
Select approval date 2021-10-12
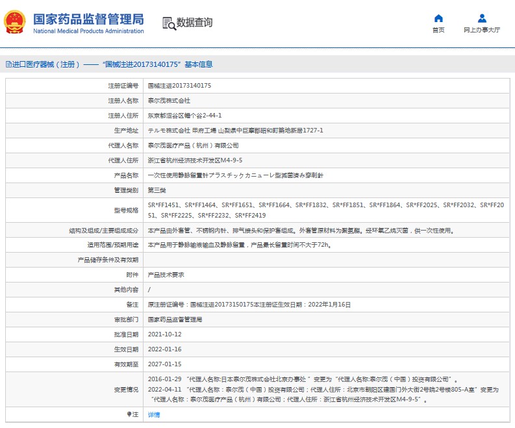coord(164,334)
